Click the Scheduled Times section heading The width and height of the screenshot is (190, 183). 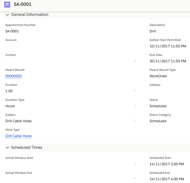tap(27, 148)
